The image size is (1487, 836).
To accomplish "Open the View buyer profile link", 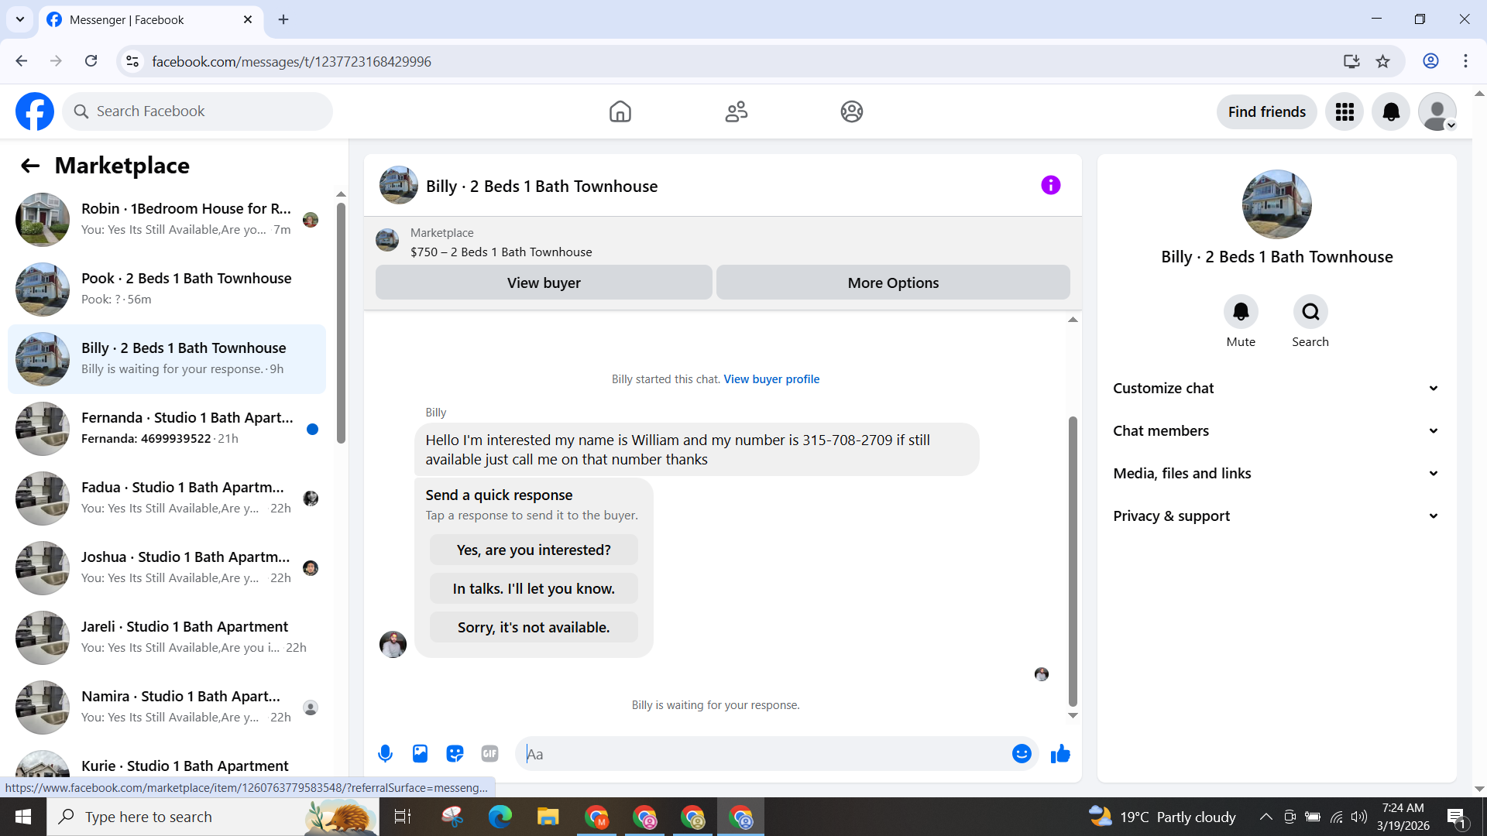I will tap(771, 379).
